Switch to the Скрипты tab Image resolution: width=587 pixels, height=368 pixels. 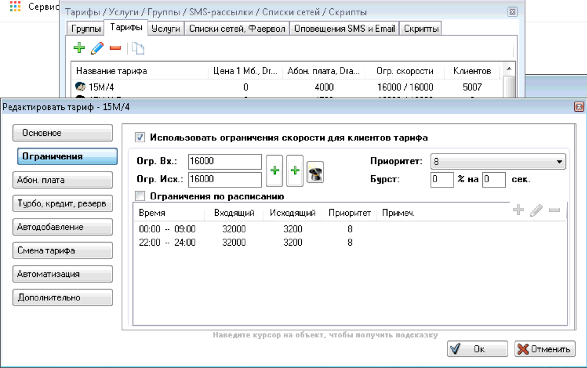click(421, 29)
